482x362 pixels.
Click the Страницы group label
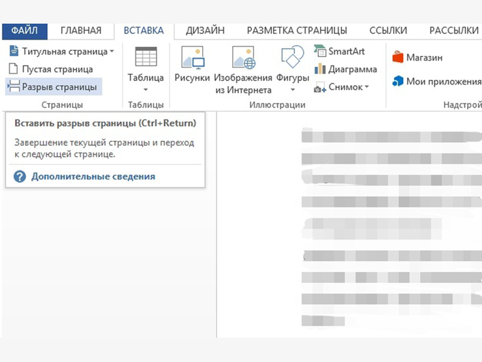click(x=62, y=105)
